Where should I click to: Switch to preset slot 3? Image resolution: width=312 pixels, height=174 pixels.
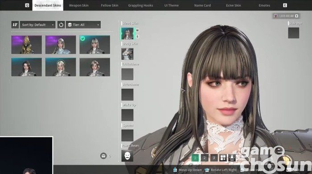[x=213, y=158]
